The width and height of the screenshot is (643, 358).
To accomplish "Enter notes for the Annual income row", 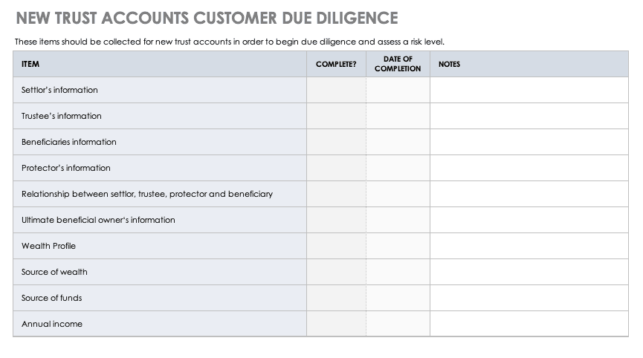I will click(x=529, y=324).
